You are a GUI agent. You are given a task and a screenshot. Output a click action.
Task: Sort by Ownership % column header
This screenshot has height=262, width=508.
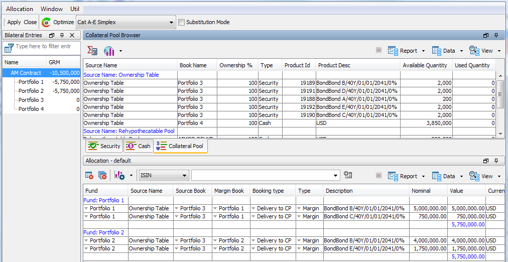coord(237,65)
